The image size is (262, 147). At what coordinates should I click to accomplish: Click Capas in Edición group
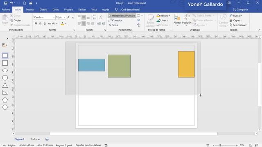(236, 20)
